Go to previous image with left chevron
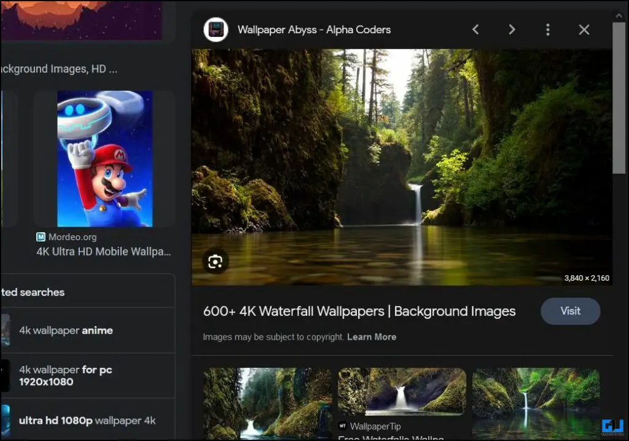The height and width of the screenshot is (441, 629). 476,29
